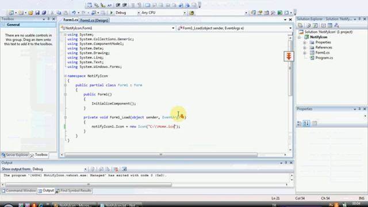Screen dimensions: 368x207
Task: Select the NotifyIcon project node
Action: click(x=318, y=37)
